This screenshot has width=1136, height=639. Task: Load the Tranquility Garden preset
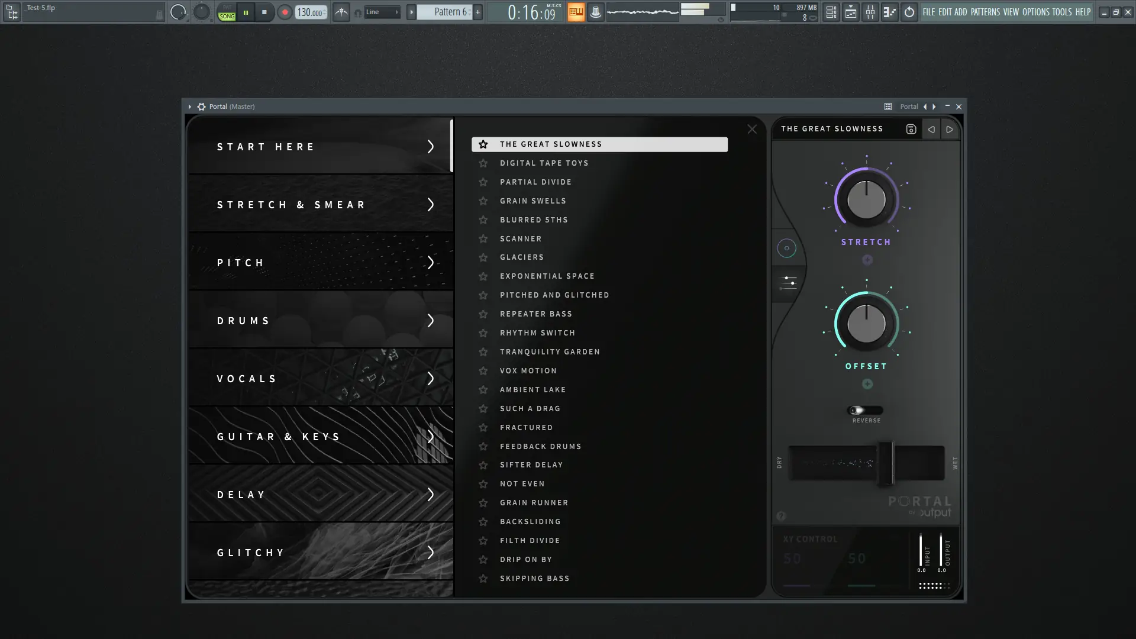tap(550, 352)
